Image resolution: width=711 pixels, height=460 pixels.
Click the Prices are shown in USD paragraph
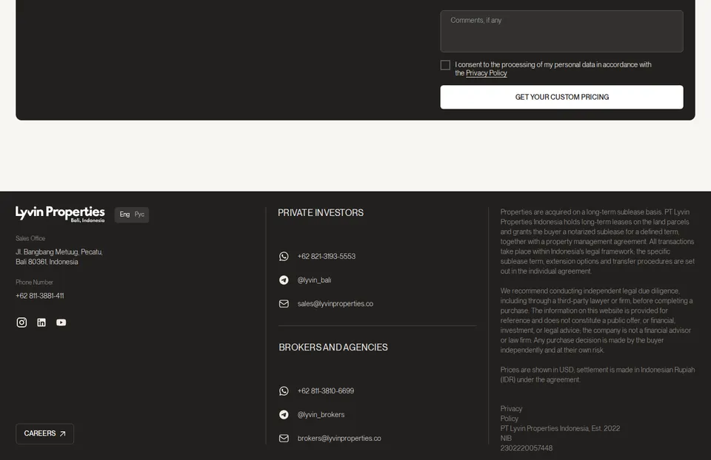click(598, 375)
